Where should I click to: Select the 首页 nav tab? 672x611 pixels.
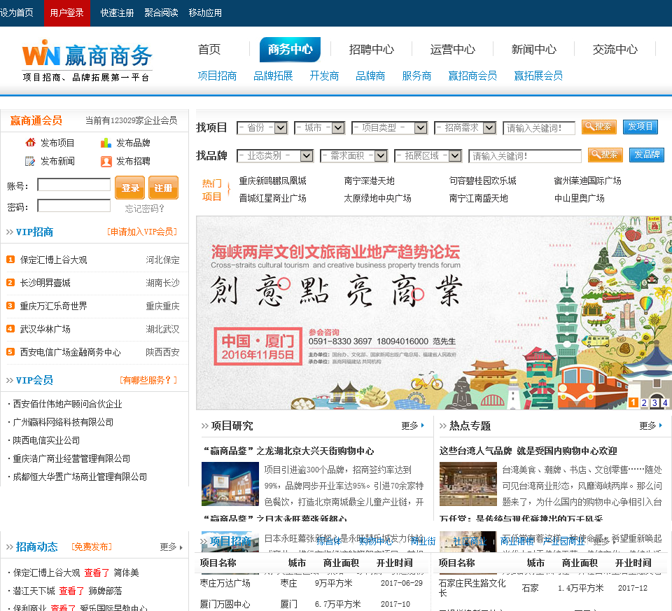(209, 49)
